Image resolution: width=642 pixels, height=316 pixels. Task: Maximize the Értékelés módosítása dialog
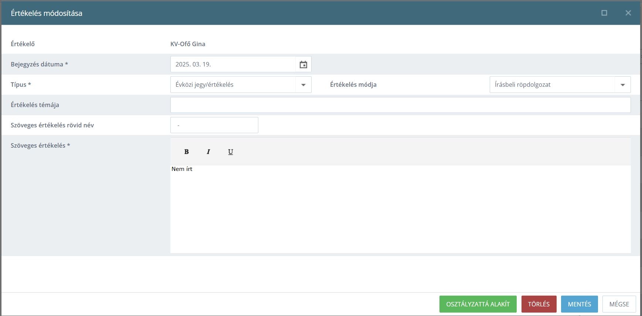click(604, 13)
